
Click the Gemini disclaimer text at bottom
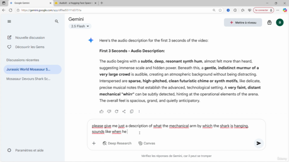coord(177,156)
